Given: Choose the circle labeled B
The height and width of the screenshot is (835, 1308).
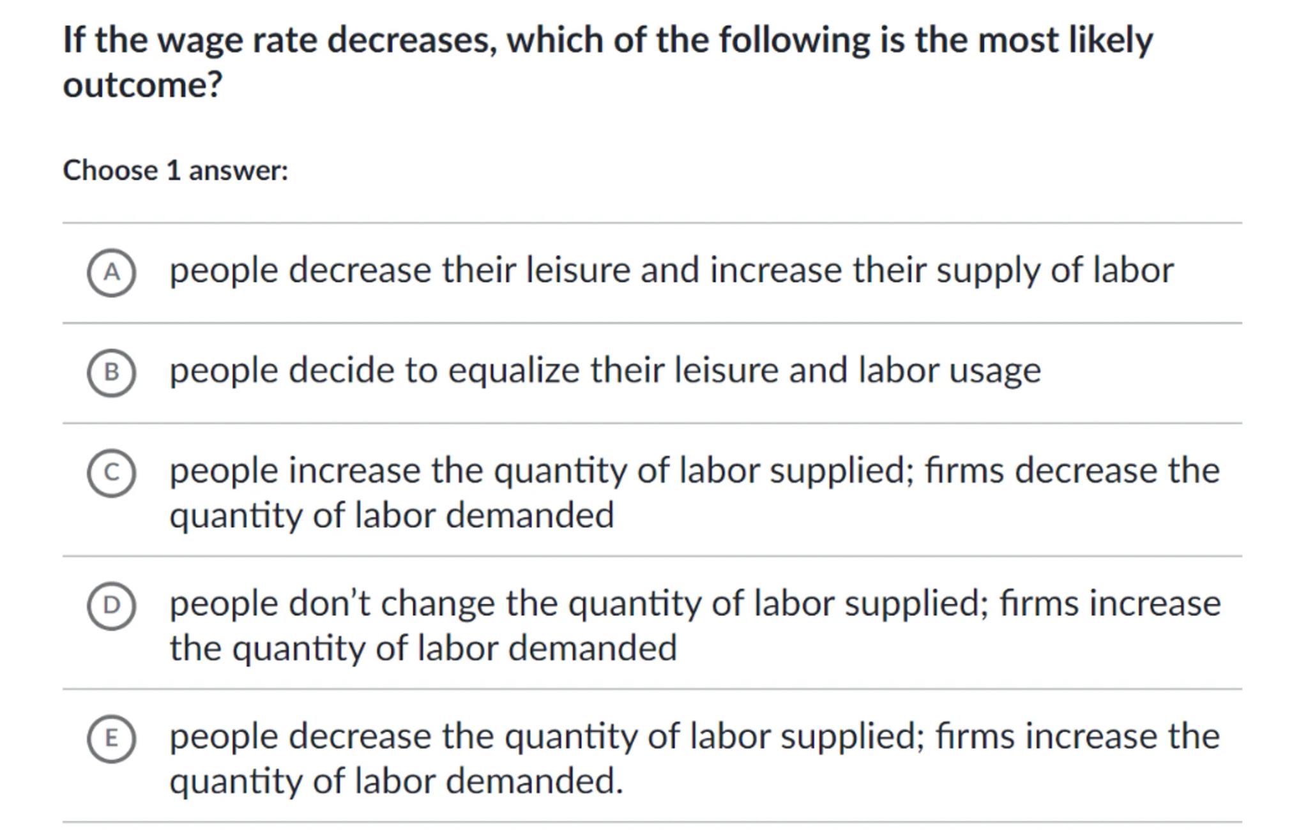Looking at the screenshot, I should (x=111, y=373).
